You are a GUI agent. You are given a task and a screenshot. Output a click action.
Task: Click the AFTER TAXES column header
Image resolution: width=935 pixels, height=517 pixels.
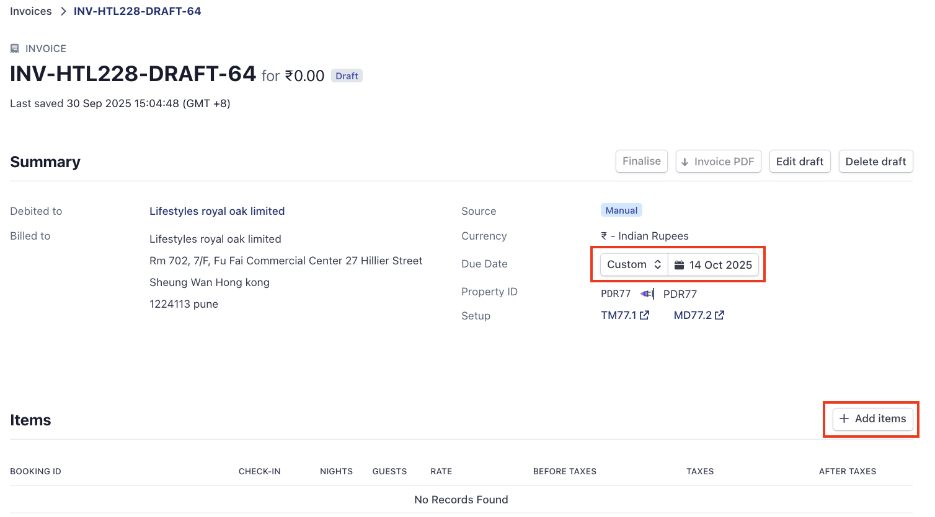847,471
